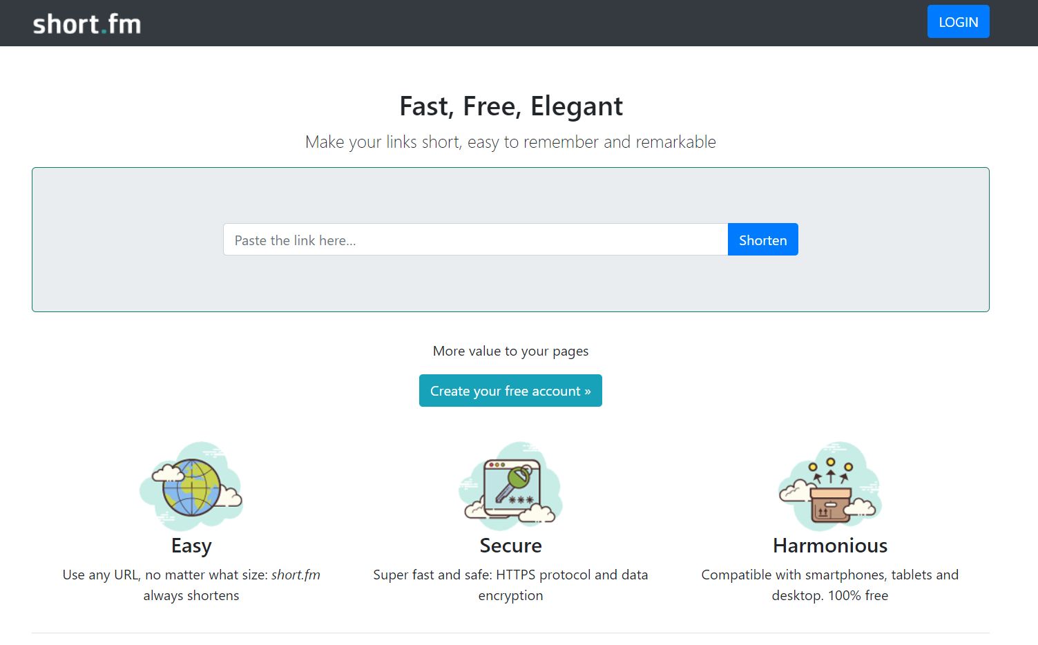
Task: Select the short.fm logo in the header
Action: click(x=87, y=23)
